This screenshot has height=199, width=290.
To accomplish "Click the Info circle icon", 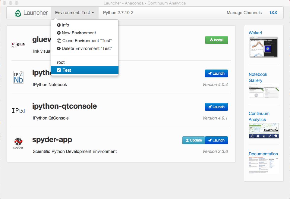I will 59,25.
